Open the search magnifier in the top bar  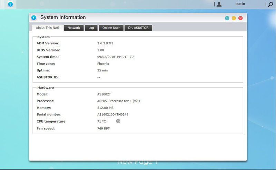click(x=270, y=4)
